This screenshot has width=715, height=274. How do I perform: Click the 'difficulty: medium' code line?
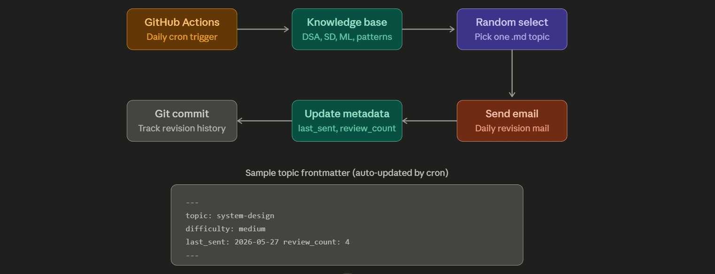click(x=226, y=229)
